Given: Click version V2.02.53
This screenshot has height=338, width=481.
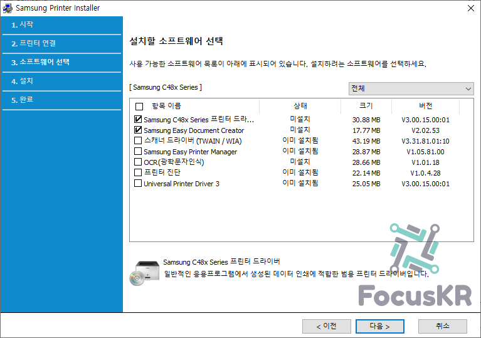Looking at the screenshot, I should [x=425, y=130].
